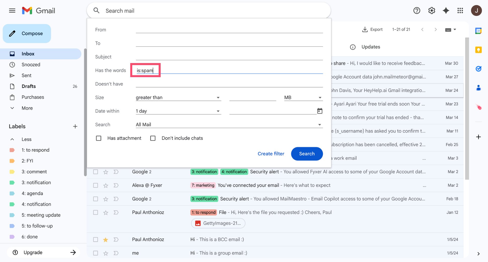Open Google Keep side panel icon
Viewport: 488px width, 262px height.
tap(478, 50)
